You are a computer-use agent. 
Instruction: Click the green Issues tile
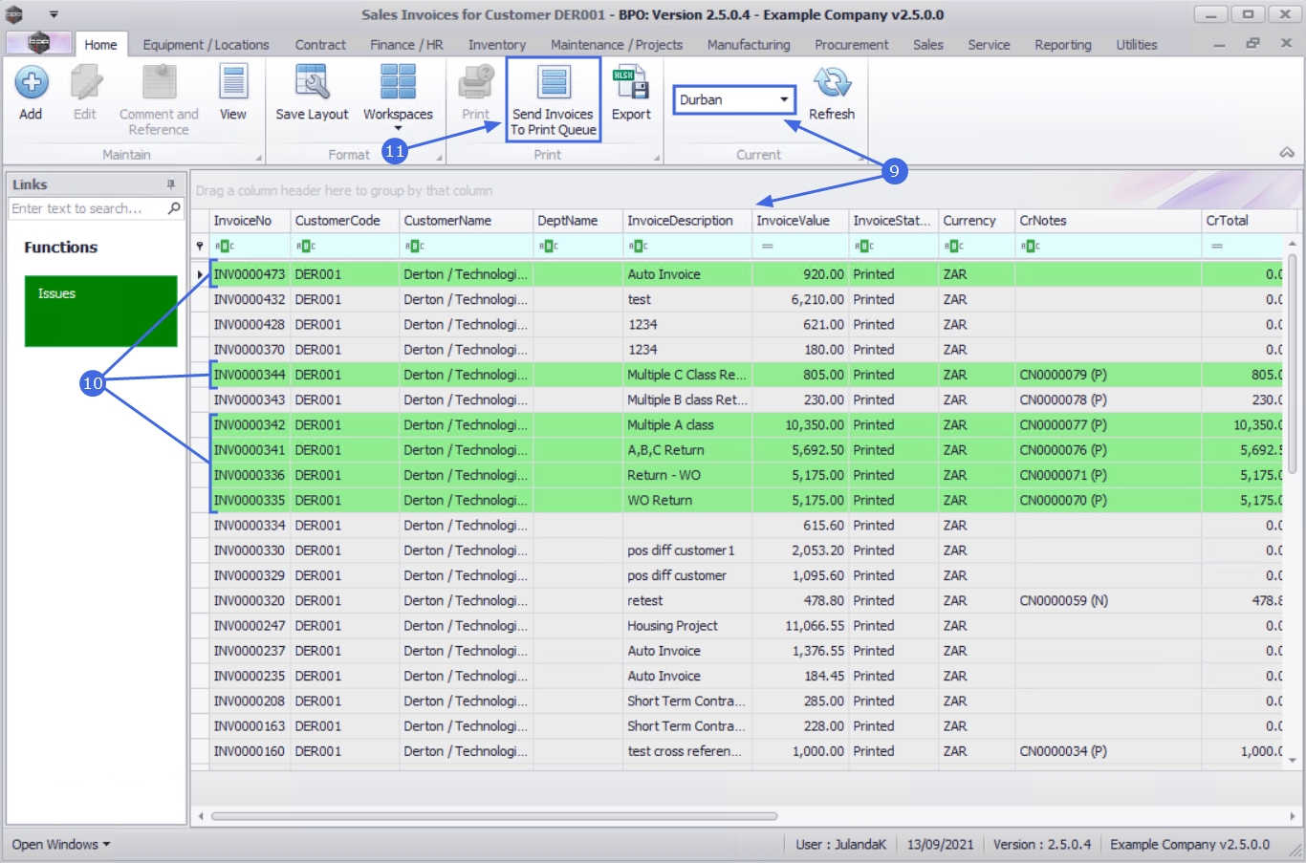click(101, 311)
